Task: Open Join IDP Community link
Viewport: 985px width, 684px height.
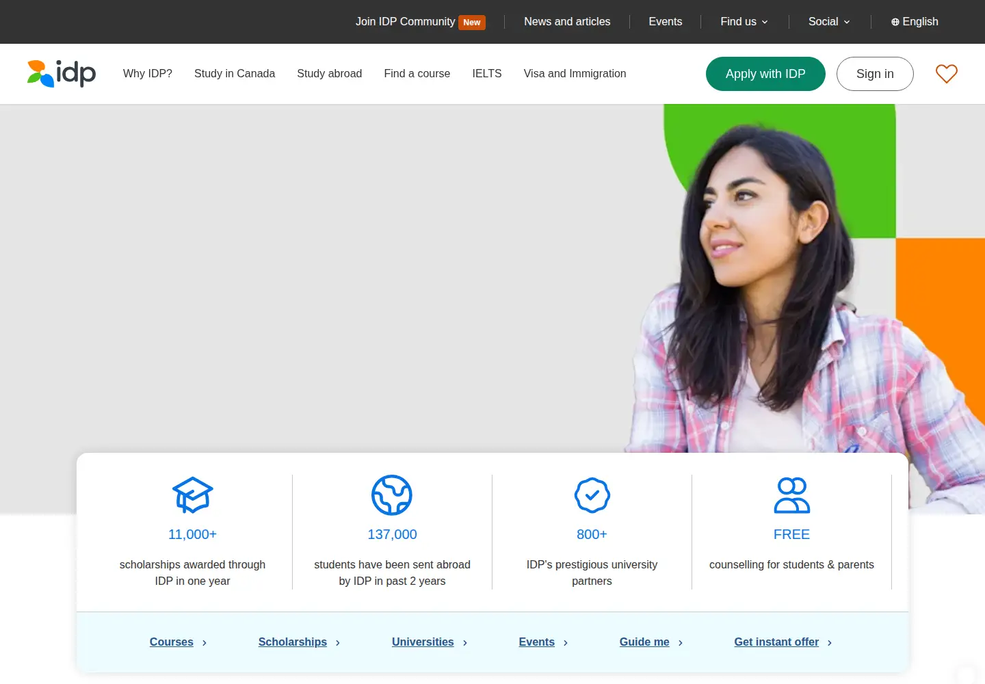Action: pyautogui.click(x=405, y=22)
